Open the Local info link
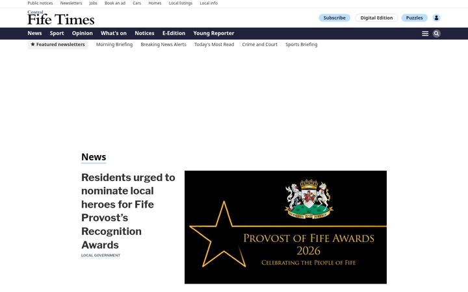The width and height of the screenshot is (468, 292). (x=209, y=3)
